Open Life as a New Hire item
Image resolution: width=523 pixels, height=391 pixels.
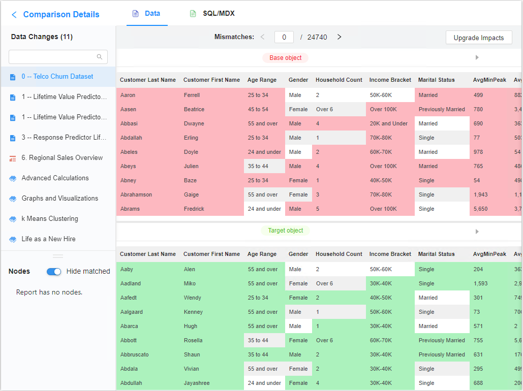pos(48,239)
